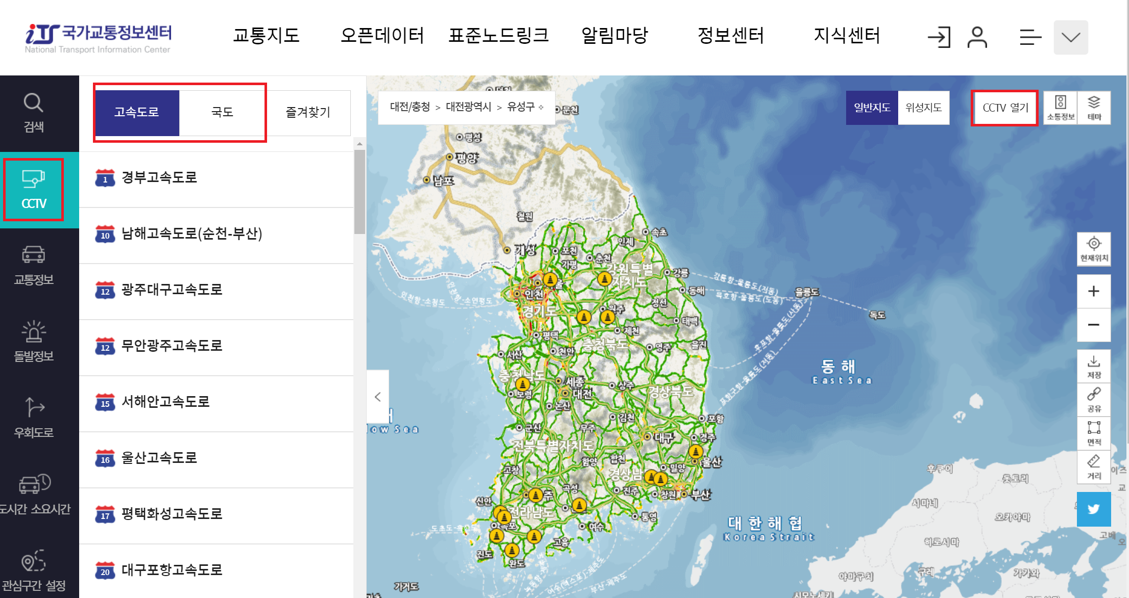Select 경부고속도로 from the highway list
This screenshot has height=598, width=1129.
point(158,178)
